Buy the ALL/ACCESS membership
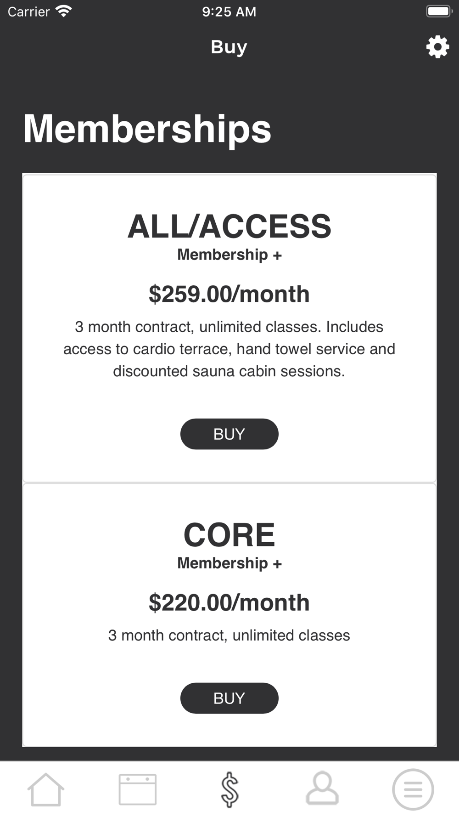This screenshot has width=459, height=817. (x=229, y=434)
